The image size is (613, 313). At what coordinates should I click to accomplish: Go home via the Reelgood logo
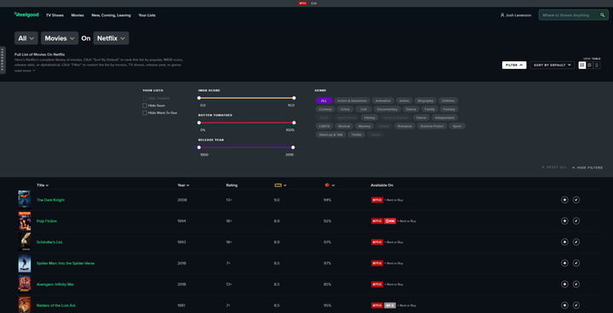(x=26, y=14)
